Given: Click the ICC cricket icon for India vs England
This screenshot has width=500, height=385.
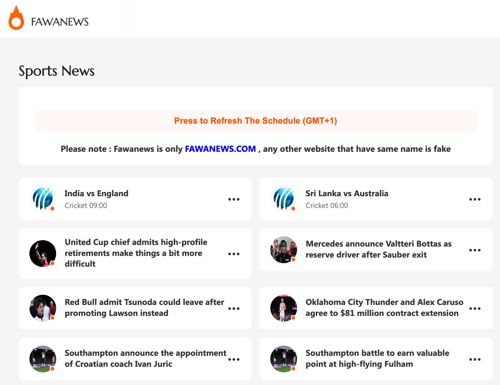Looking at the screenshot, I should 43,199.
